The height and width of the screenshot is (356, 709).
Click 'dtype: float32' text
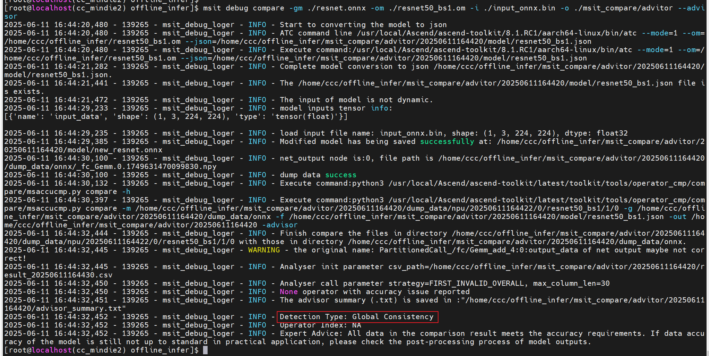(596, 133)
